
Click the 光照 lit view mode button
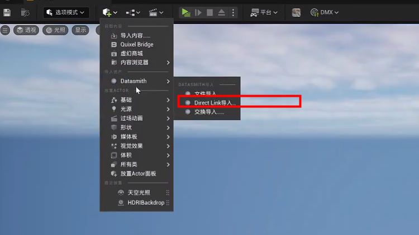click(55, 30)
